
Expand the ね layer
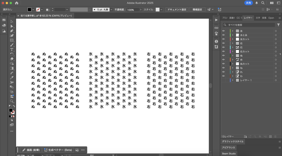tap(232, 68)
